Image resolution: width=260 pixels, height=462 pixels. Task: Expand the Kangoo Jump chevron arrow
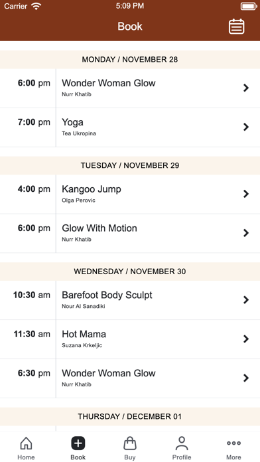point(246,194)
